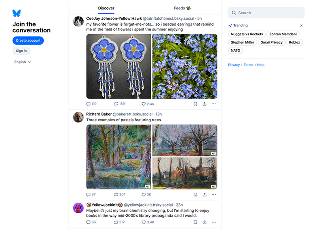Image resolution: width=316 pixels, height=237 pixels.
Task: Share the forget-me-not earrings post
Action: (205, 104)
